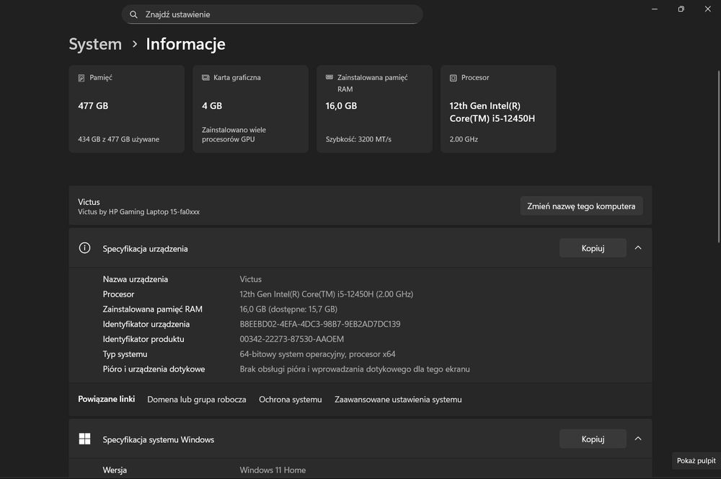This screenshot has height=479, width=721.
Task: Open the Karta graficzna 4 GB card
Action: [251, 109]
